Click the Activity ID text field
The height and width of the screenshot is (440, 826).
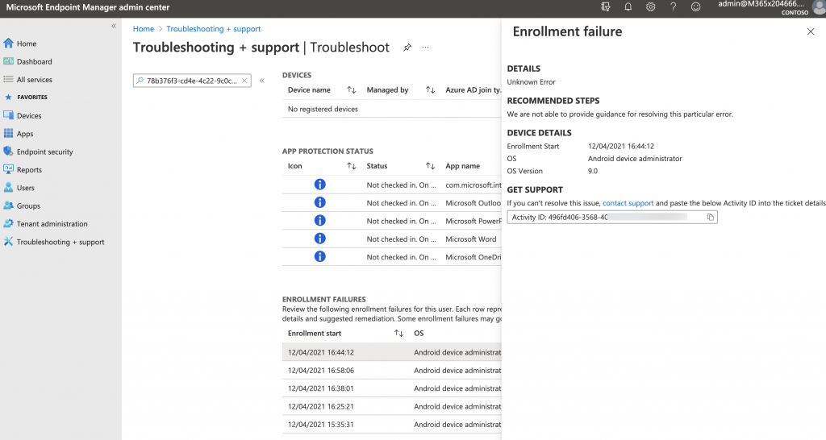coord(612,217)
